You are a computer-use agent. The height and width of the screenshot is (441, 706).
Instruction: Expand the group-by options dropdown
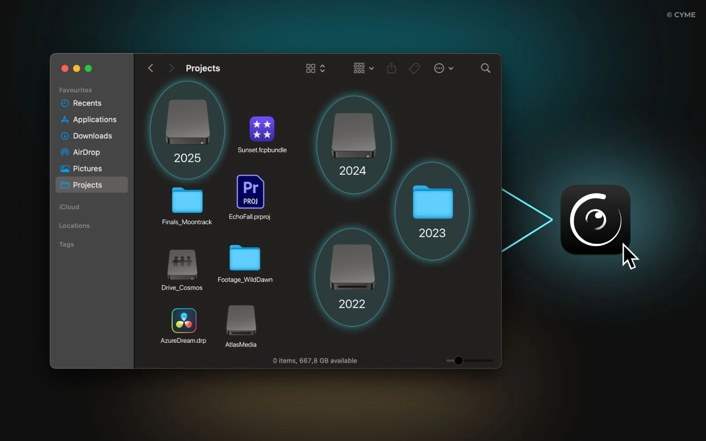[364, 68]
